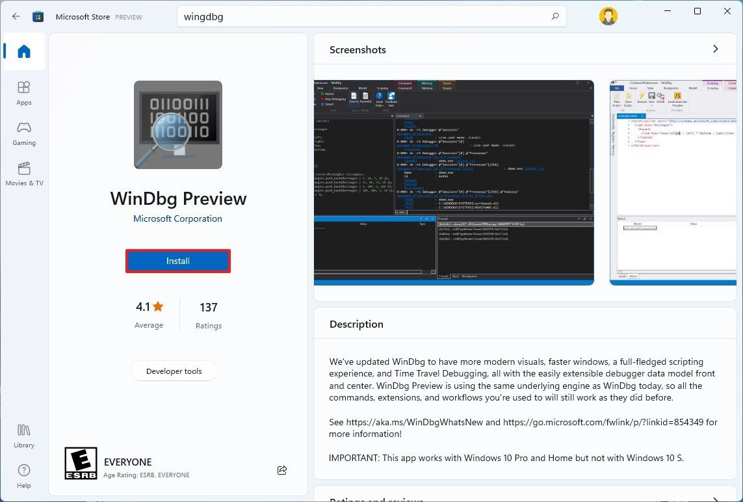743x502 pixels.
Task: Open the first WinDbg screenshot thumbnail
Action: tap(454, 182)
